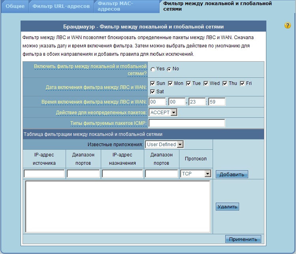Viewport: 296px width, 254px height.
Task: Click the Время включения фильтра label link
Action: [x=94, y=102]
